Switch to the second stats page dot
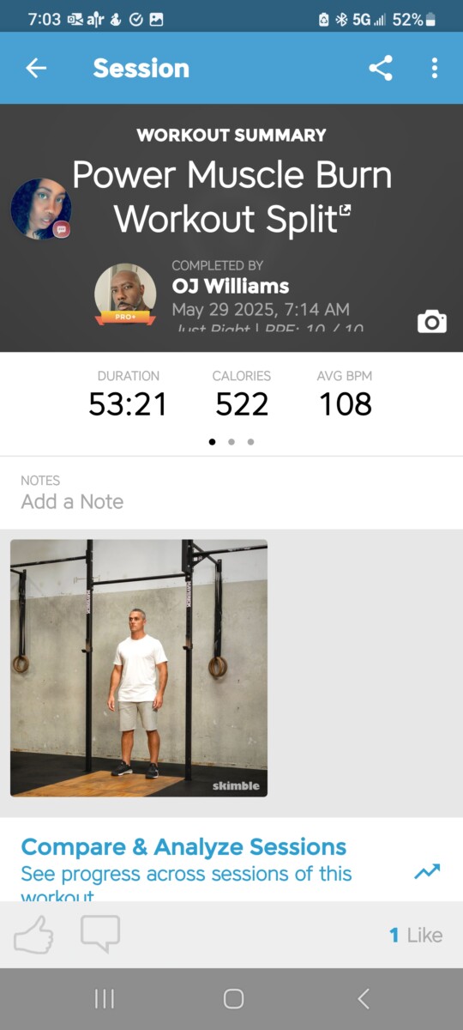Image resolution: width=463 pixels, height=1030 pixels. click(x=231, y=442)
